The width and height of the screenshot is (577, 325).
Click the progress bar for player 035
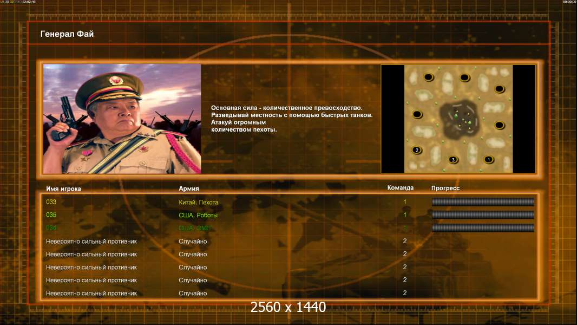click(x=483, y=214)
